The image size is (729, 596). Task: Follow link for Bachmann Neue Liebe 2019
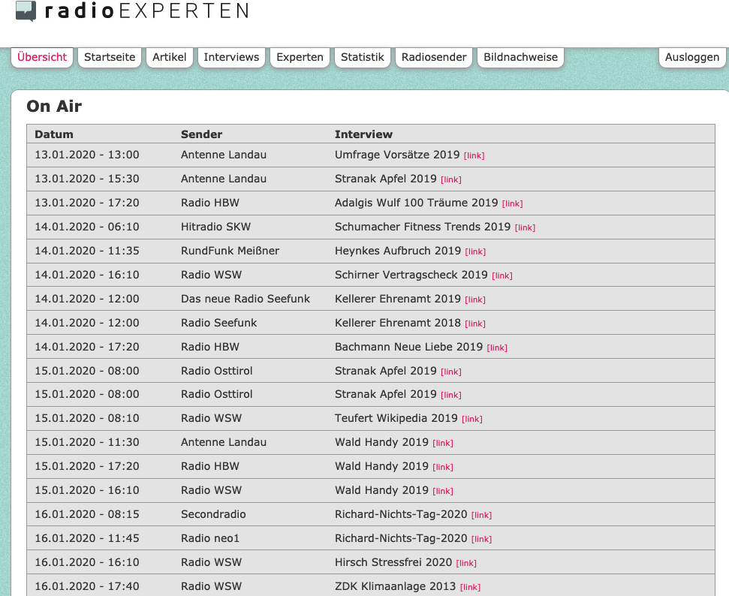[497, 348]
